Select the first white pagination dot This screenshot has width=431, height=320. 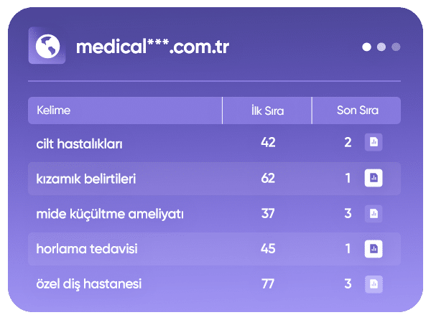point(367,47)
